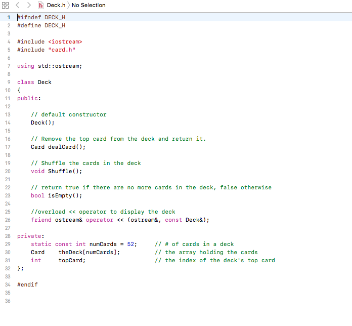
Task: Click the closing '};' of the class
Action: pos(20,268)
